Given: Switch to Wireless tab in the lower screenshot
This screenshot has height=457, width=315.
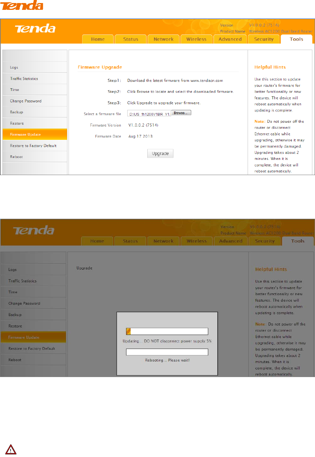Looking at the screenshot, I should pyautogui.click(x=196, y=241).
